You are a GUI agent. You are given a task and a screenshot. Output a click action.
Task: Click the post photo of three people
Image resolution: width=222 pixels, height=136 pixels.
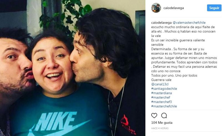(x=73, y=68)
